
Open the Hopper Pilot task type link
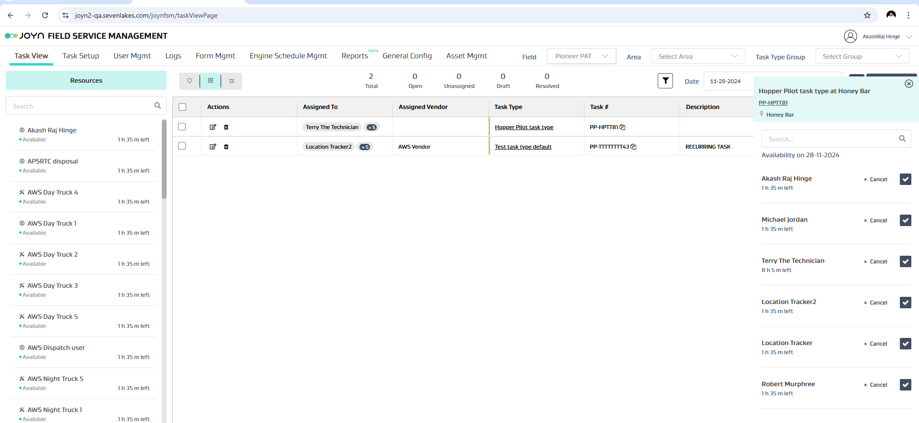click(x=524, y=127)
